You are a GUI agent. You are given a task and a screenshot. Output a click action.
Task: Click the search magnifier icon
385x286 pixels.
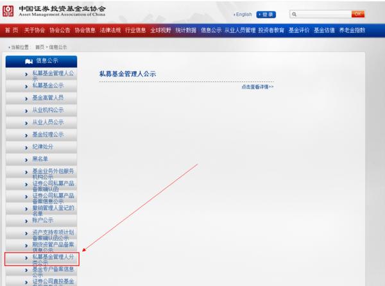click(294, 14)
